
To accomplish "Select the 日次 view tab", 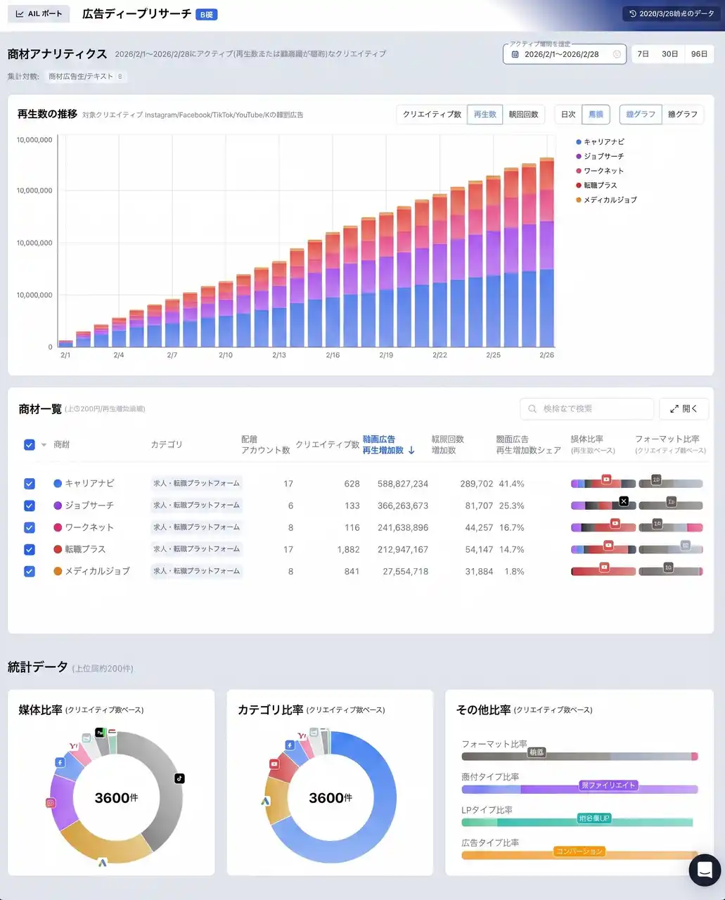I will [568, 115].
